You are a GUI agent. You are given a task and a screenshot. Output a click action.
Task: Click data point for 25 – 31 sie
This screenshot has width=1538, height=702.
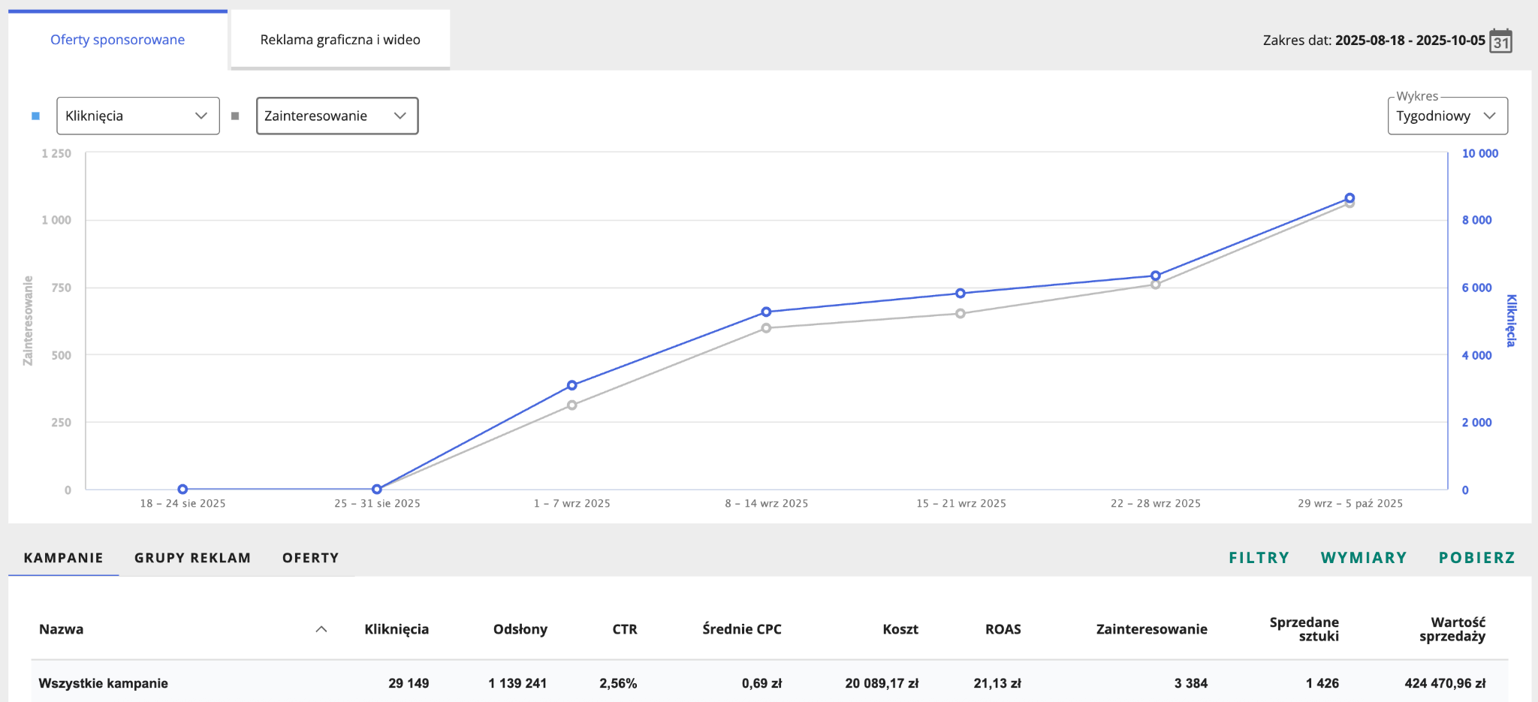377,490
